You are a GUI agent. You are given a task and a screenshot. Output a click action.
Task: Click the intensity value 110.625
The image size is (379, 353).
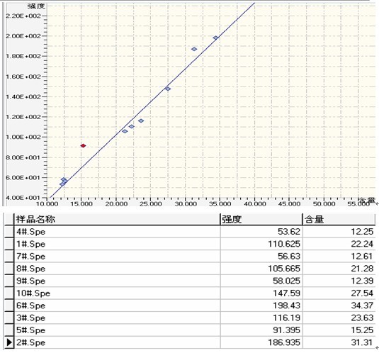click(284, 244)
